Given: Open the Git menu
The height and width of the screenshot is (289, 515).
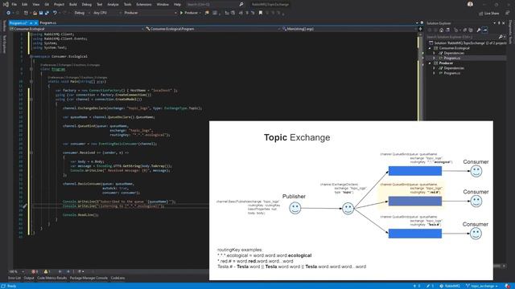Looking at the screenshot, I should (47, 5).
